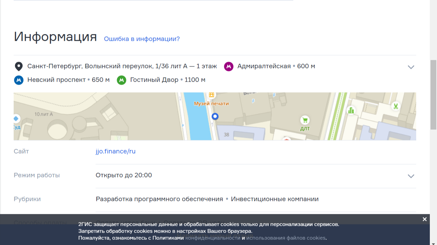Click the green scissors salon map icon

pos(396,106)
